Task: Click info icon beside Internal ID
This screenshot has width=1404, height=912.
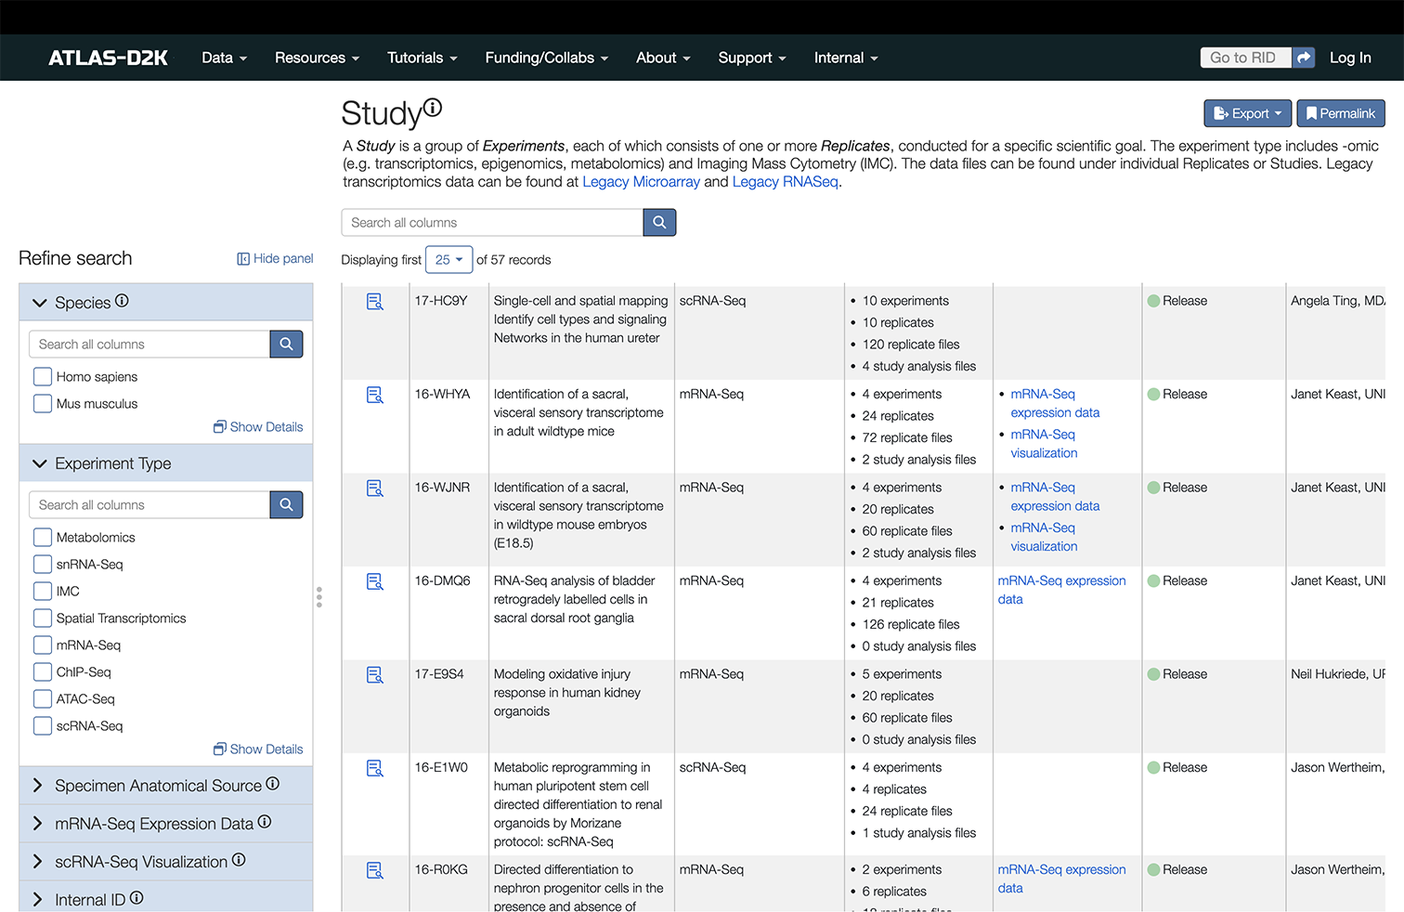Action: (136, 898)
